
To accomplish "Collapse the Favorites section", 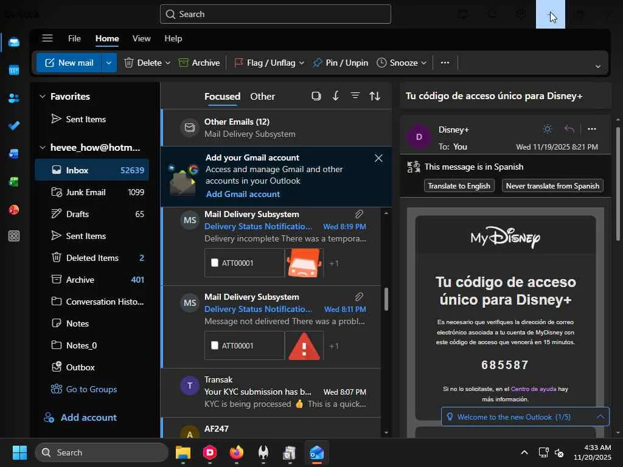I will pos(43,97).
